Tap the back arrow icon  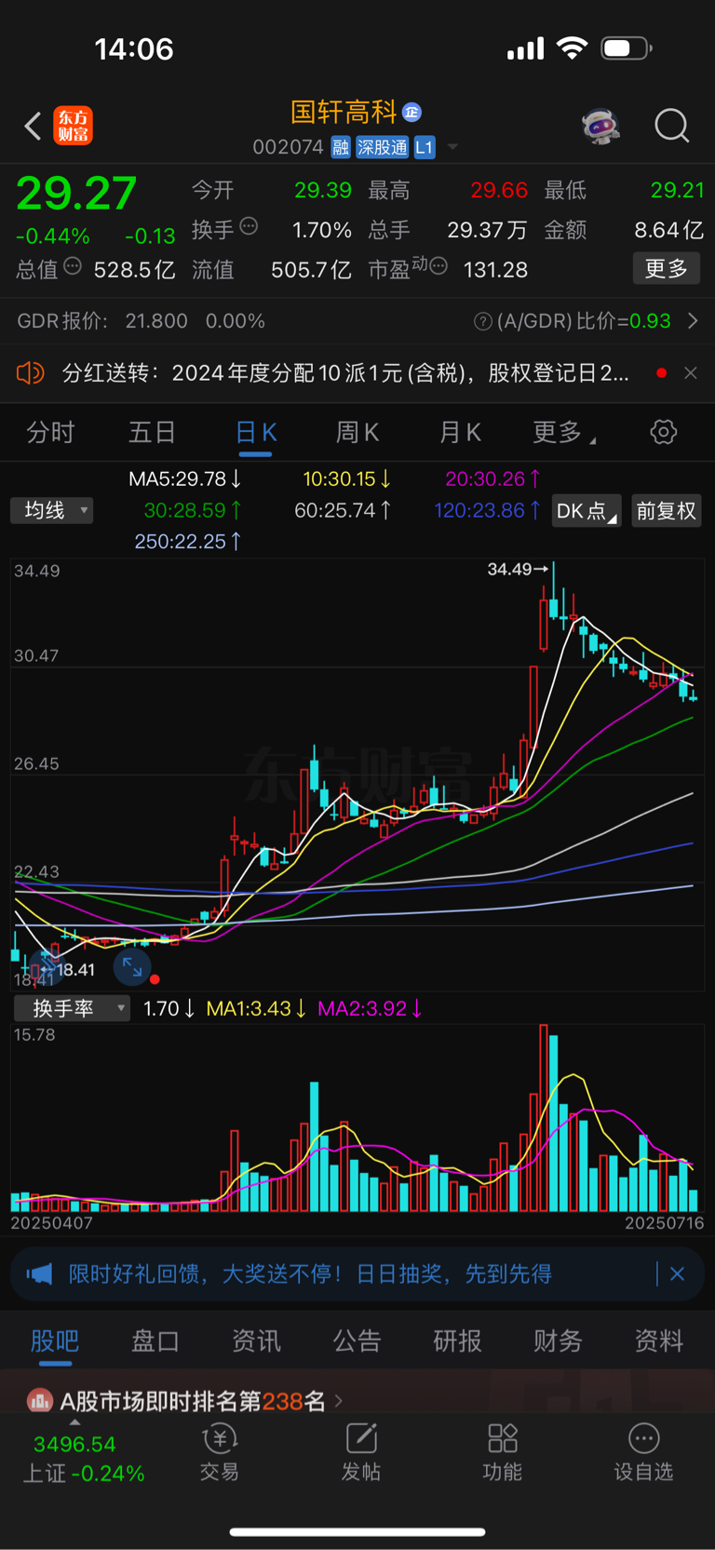coord(34,126)
